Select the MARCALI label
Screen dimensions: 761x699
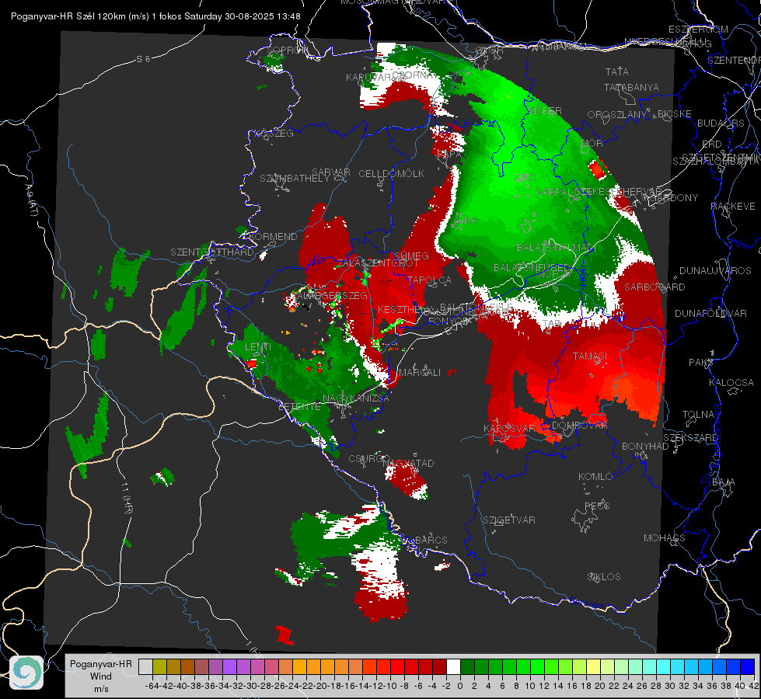[420, 373]
